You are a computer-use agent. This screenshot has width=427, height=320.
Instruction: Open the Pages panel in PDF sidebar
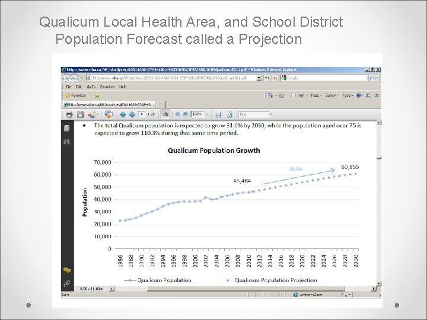67,128
